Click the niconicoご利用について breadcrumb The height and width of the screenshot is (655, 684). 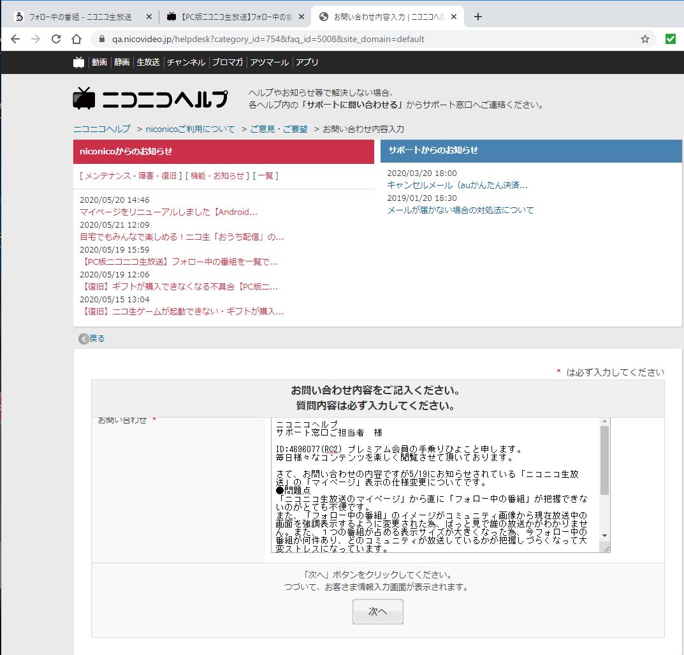pyautogui.click(x=190, y=129)
